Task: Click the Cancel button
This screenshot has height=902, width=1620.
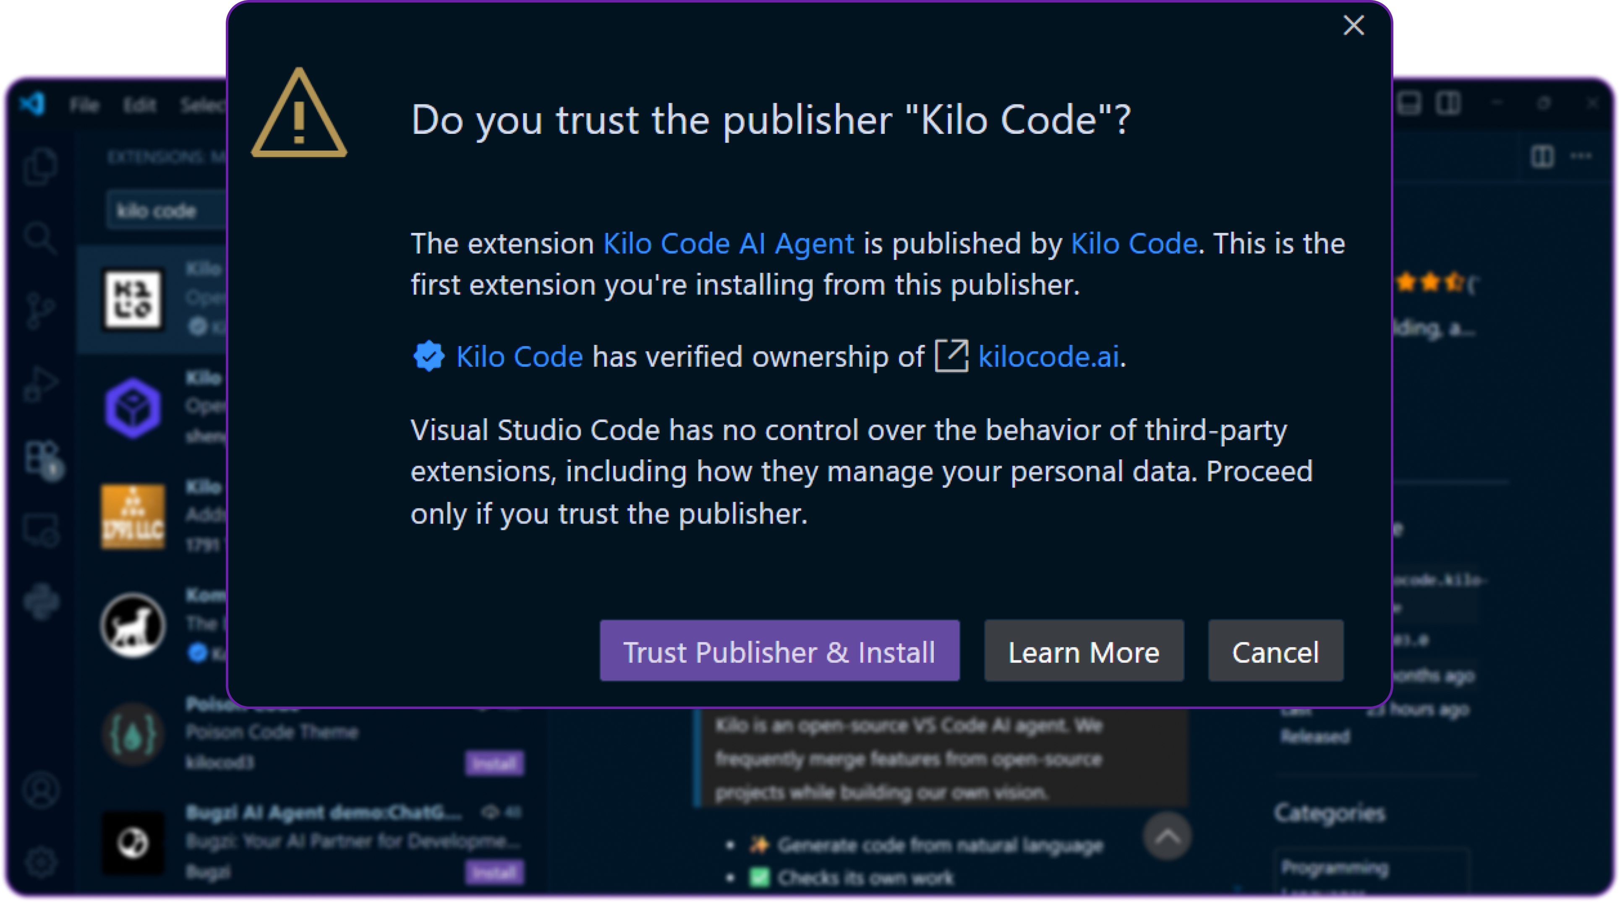Action: (1275, 651)
